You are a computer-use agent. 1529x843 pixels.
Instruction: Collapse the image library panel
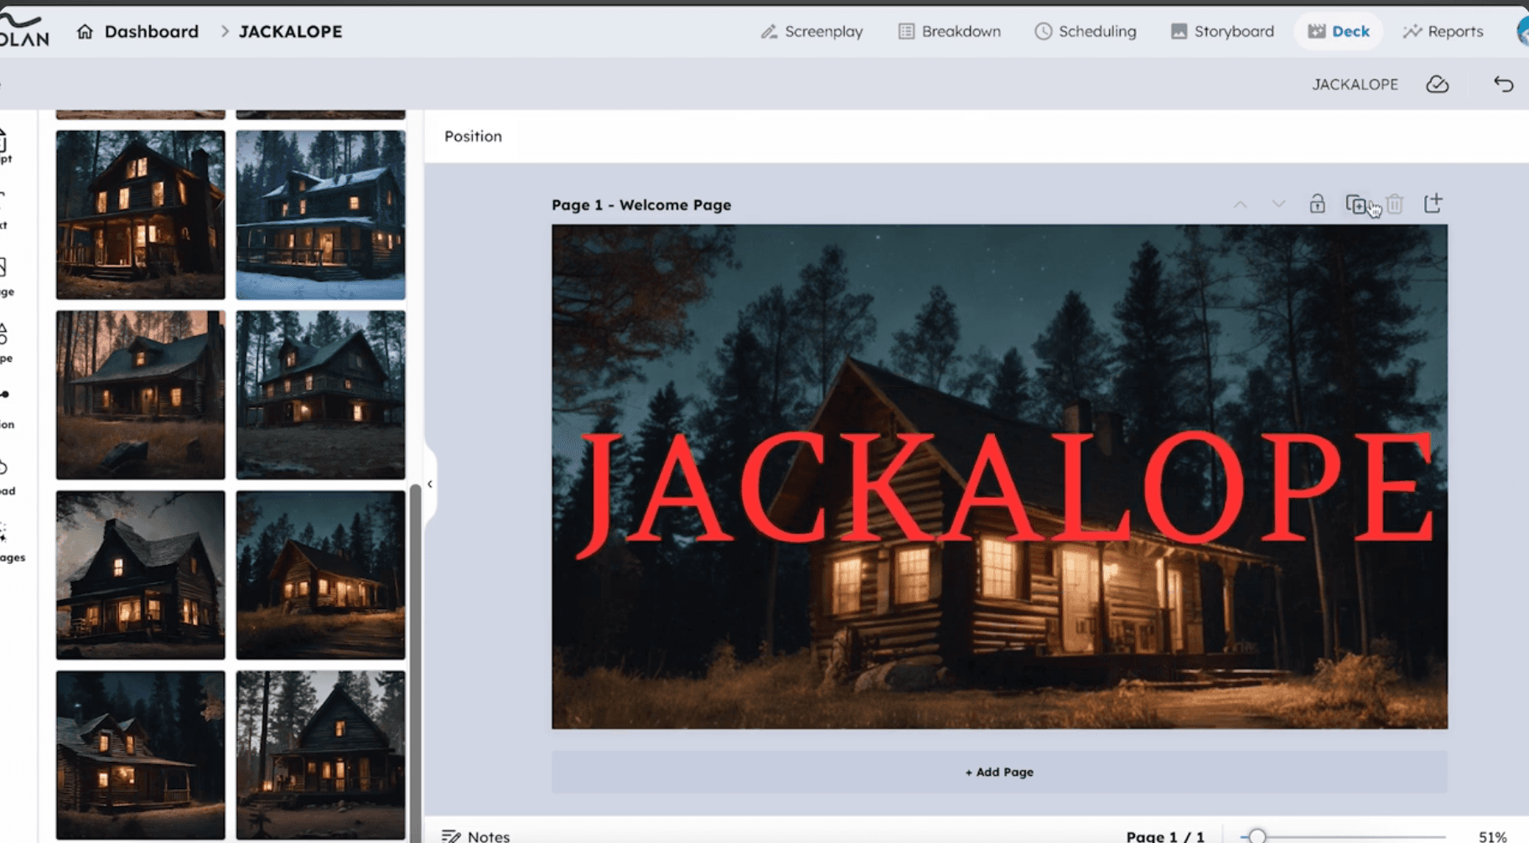(x=430, y=484)
